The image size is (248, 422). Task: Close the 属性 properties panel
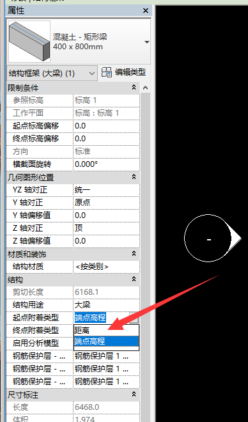point(146,11)
